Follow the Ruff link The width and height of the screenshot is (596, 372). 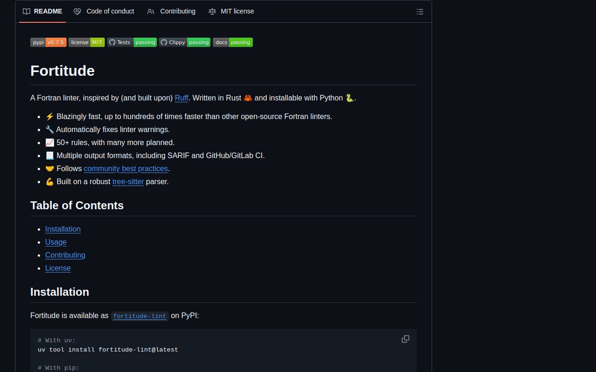coord(181,98)
